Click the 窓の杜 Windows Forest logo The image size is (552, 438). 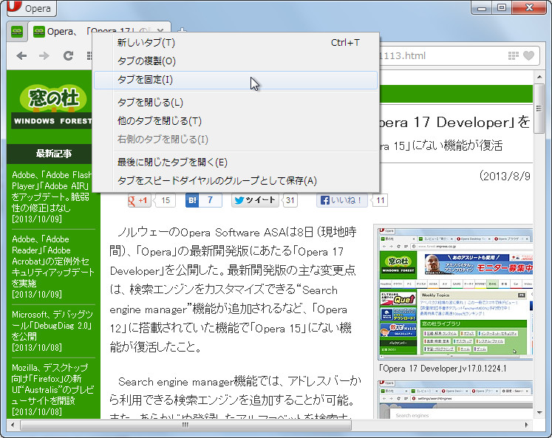coord(52,106)
